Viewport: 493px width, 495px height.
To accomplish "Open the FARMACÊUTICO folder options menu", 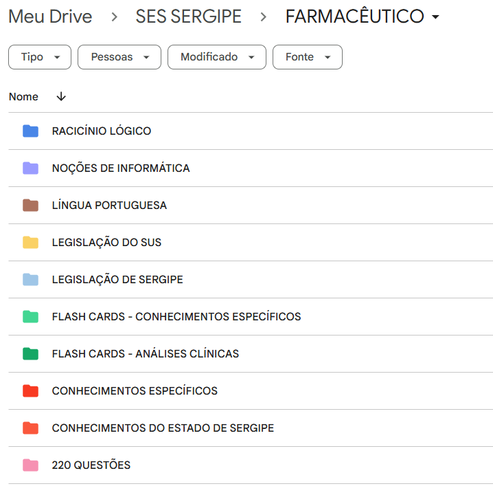I will pyautogui.click(x=435, y=18).
